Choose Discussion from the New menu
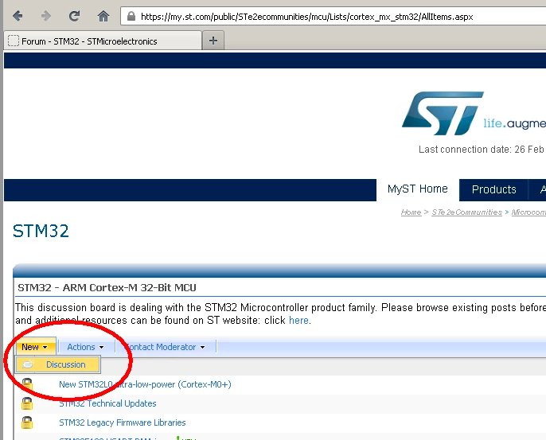 58,364
